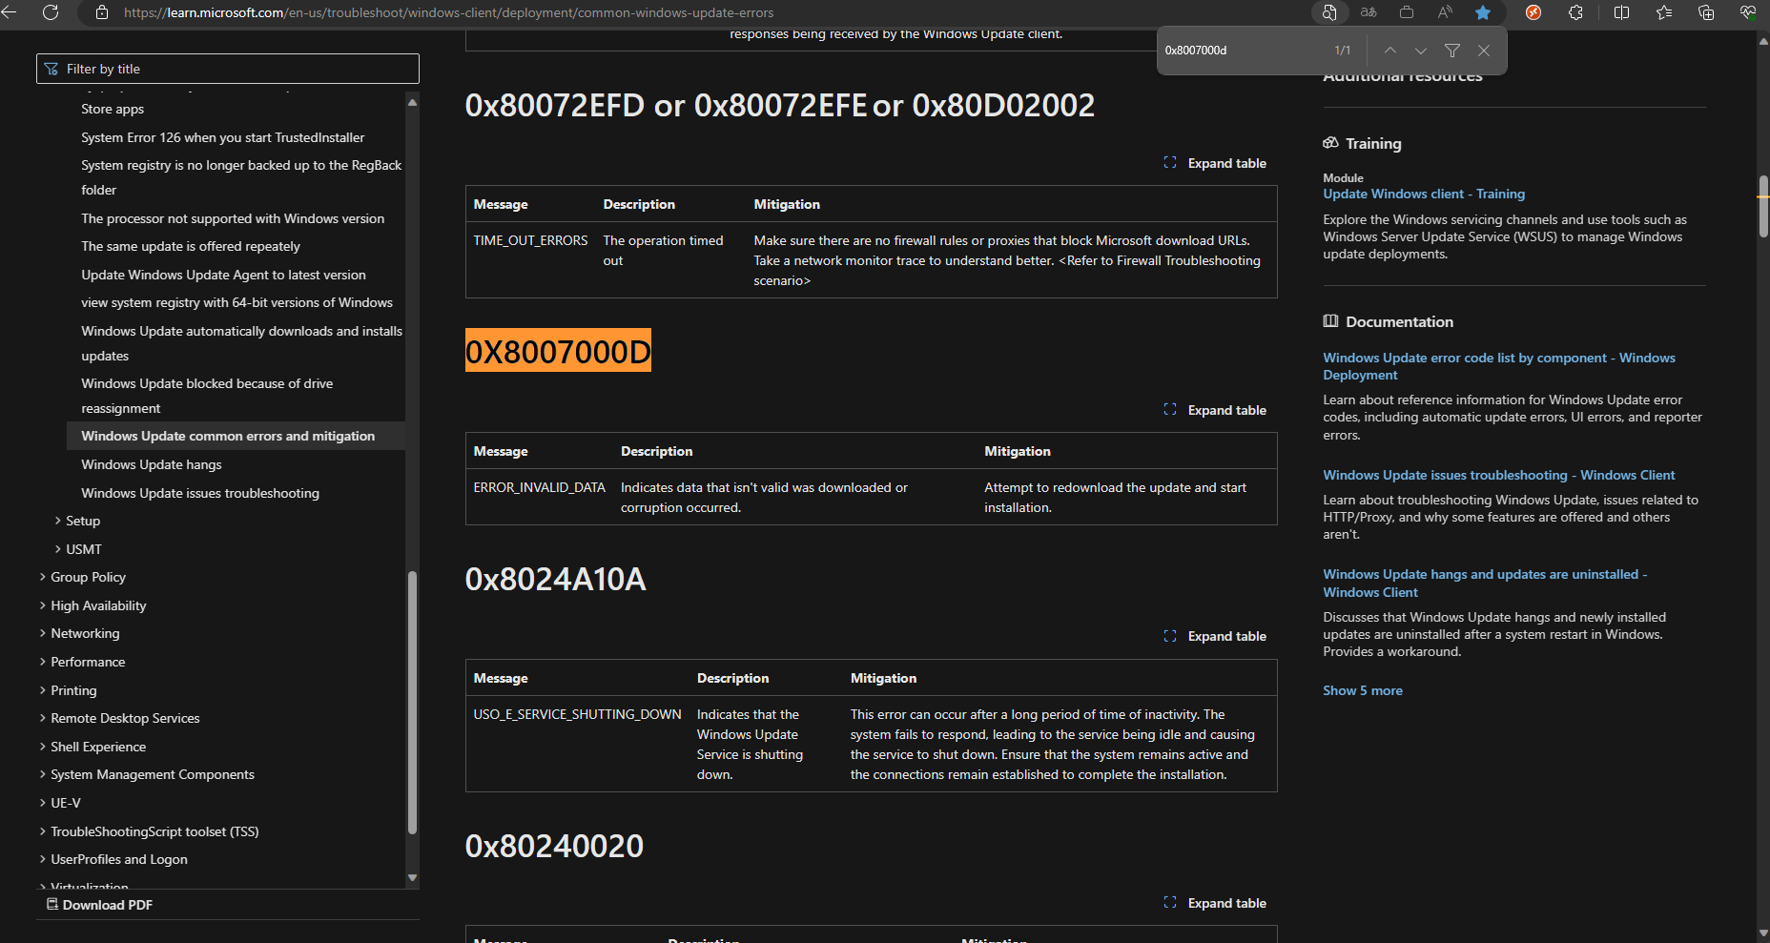
Task: Click sidebar scroll down arrow
Action: 412,877
